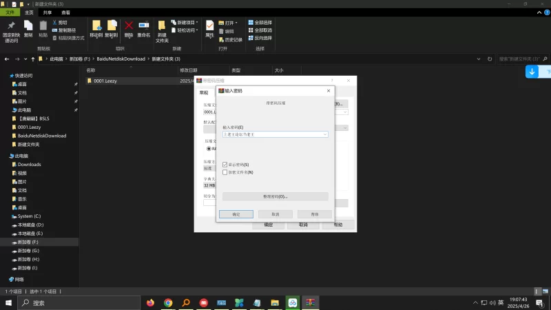Screen dimensions: 551x310
Task: Open Baidu Netdisk taskbar icon
Action: (292, 302)
